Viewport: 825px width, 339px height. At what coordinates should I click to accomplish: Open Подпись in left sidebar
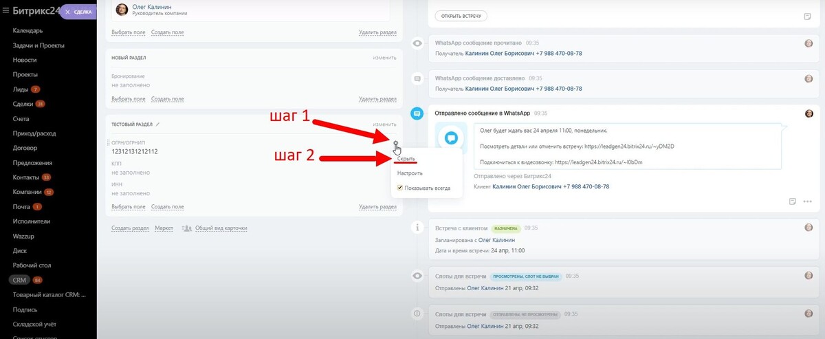(25, 309)
